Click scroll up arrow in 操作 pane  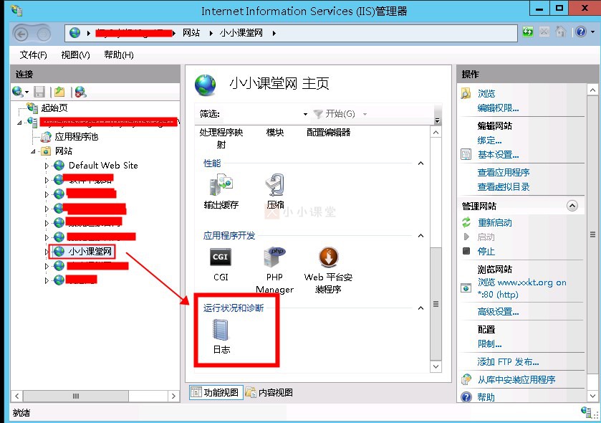point(592,90)
